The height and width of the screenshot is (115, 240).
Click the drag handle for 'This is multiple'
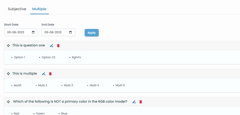tap(8, 74)
